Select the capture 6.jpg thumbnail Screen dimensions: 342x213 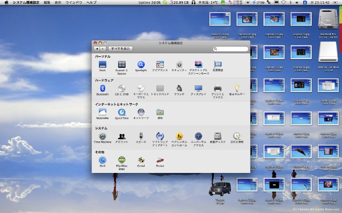click(x=301, y=52)
